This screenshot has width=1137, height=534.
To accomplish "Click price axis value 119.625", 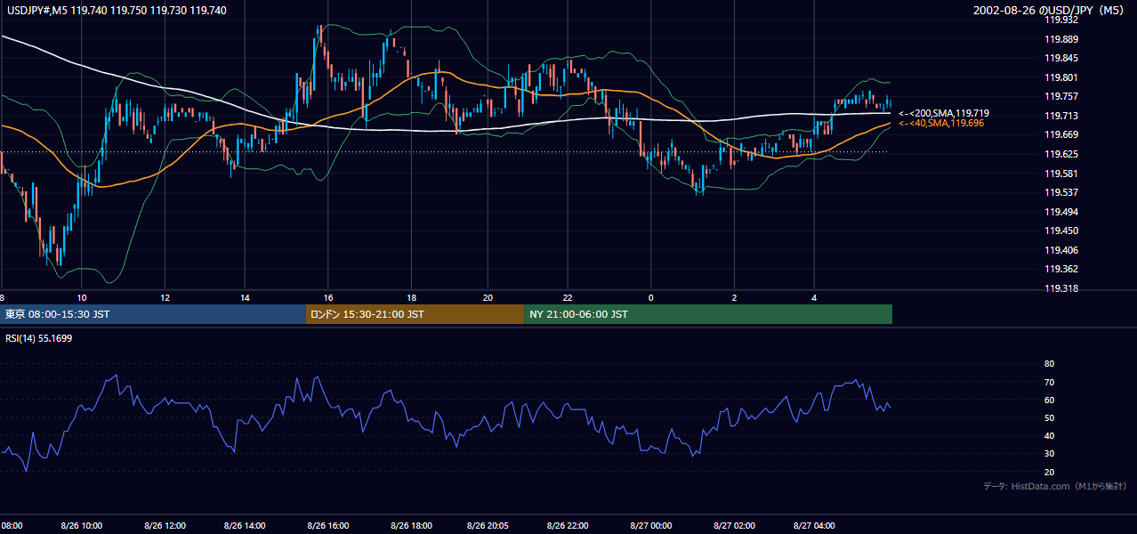I will point(1060,154).
